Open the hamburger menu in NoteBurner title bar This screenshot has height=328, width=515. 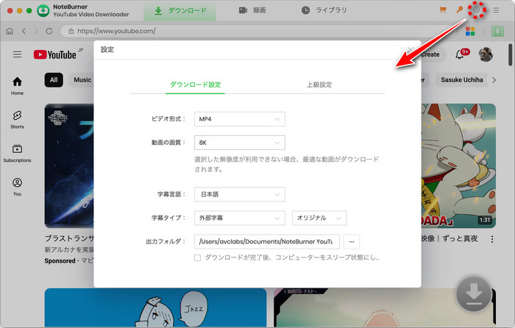tap(496, 10)
